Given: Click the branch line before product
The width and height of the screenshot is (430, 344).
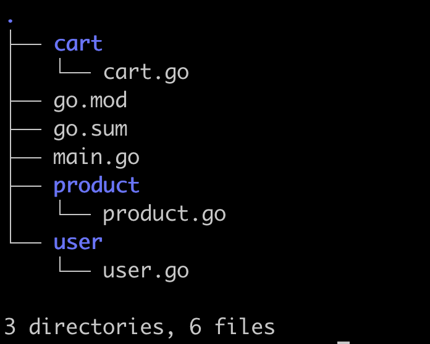Looking at the screenshot, I should [x=26, y=186].
